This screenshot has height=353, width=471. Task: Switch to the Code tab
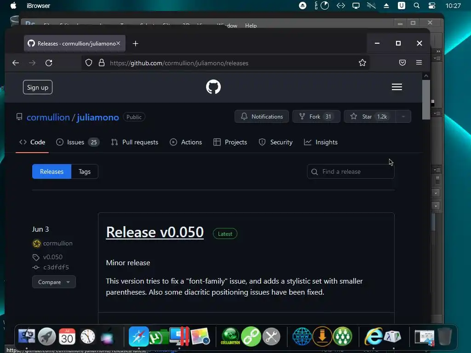click(x=32, y=142)
